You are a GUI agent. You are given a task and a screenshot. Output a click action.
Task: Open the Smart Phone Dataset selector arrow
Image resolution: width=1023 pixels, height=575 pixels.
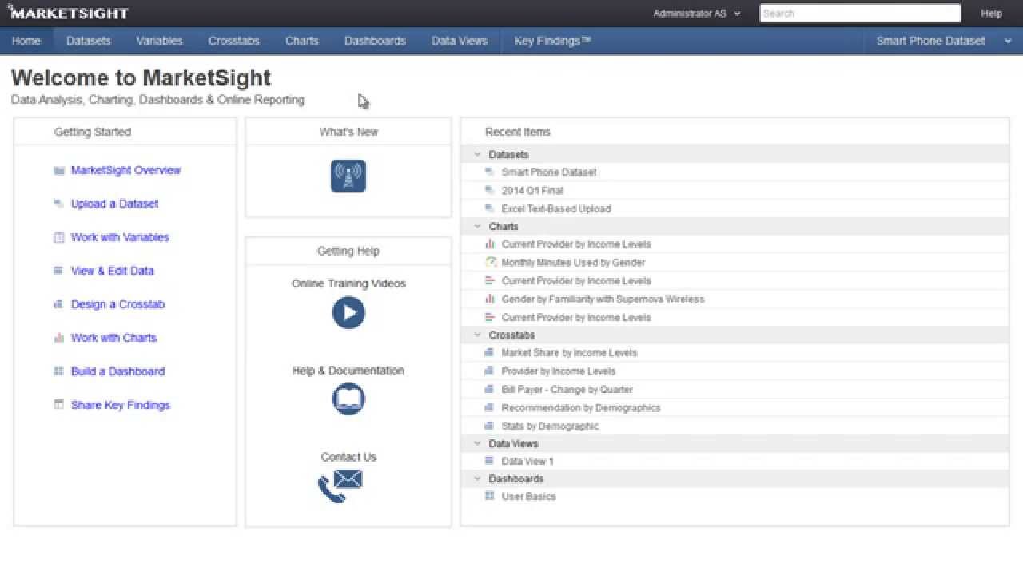click(x=1008, y=42)
